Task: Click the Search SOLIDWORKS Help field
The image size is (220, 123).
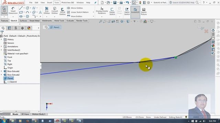Action: pos(183,2)
